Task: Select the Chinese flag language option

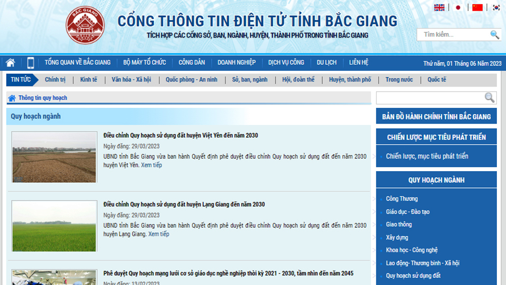Action: click(477, 8)
